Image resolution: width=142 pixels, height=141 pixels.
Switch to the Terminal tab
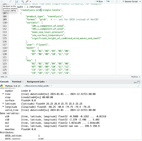(17, 81)
